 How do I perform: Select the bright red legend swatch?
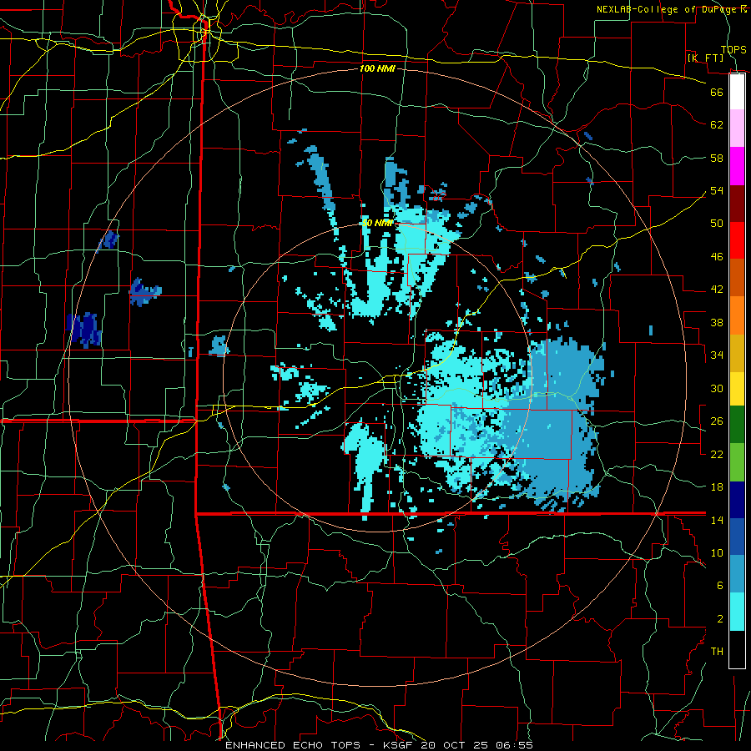click(x=737, y=240)
